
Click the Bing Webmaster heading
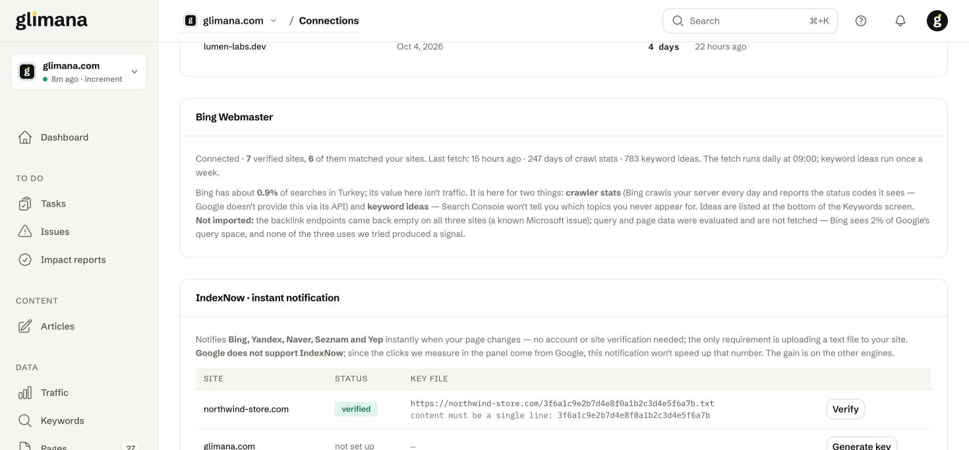point(234,117)
